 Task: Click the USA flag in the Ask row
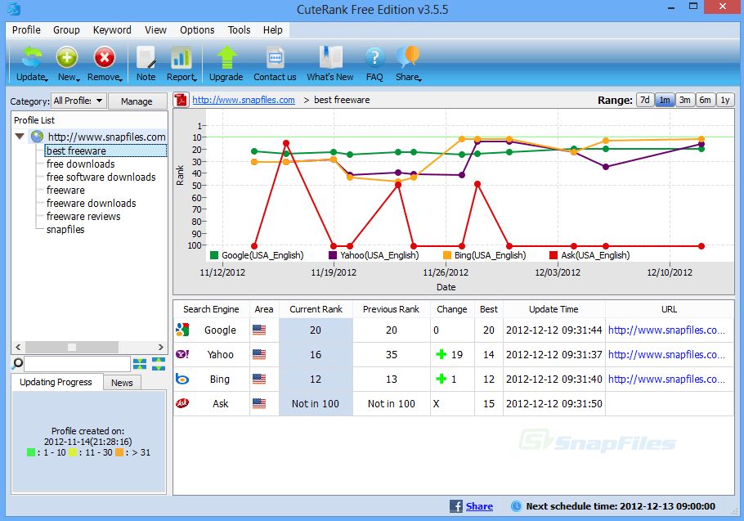(x=259, y=403)
